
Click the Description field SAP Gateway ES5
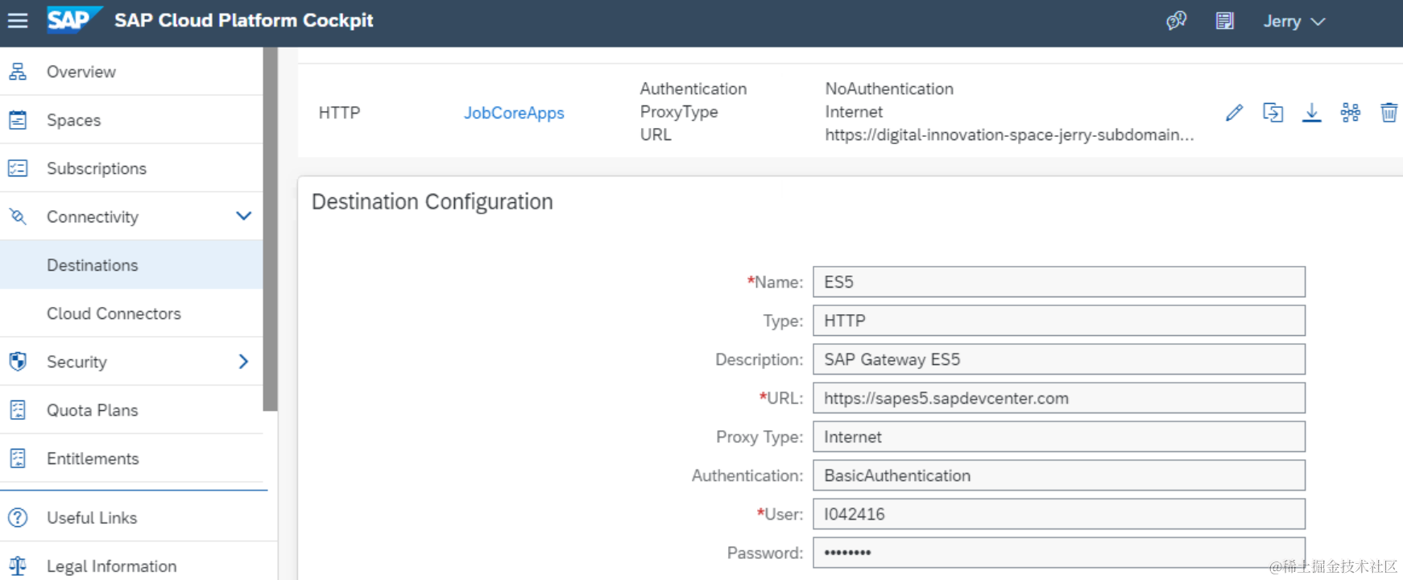click(x=1059, y=359)
